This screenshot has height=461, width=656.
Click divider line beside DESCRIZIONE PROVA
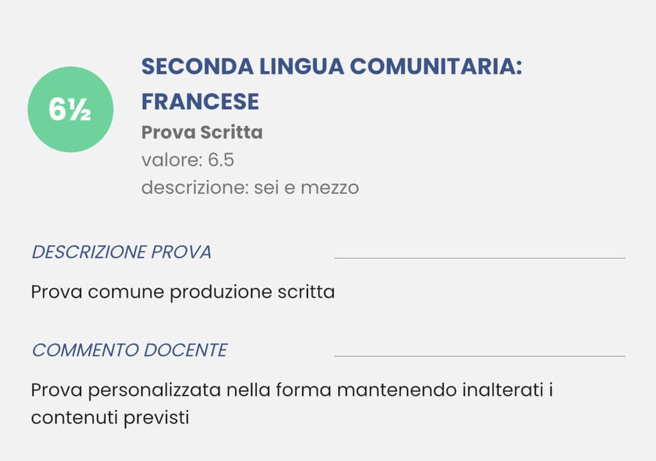(480, 259)
